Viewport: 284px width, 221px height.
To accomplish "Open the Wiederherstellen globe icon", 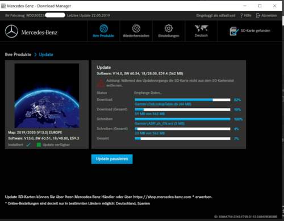I will pos(136,28).
